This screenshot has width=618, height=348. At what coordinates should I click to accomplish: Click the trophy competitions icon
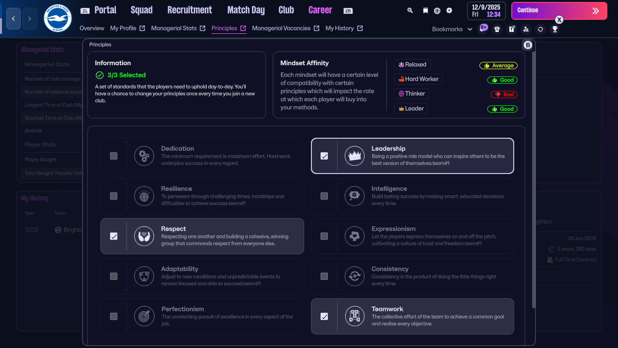[555, 29]
